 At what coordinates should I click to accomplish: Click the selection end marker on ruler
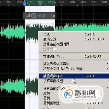click(x=55, y=3)
